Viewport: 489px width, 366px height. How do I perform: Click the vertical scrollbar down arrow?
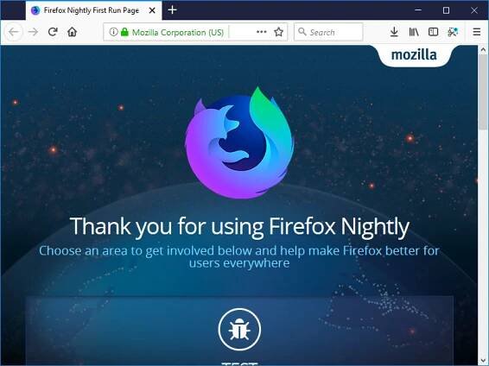[483, 361]
